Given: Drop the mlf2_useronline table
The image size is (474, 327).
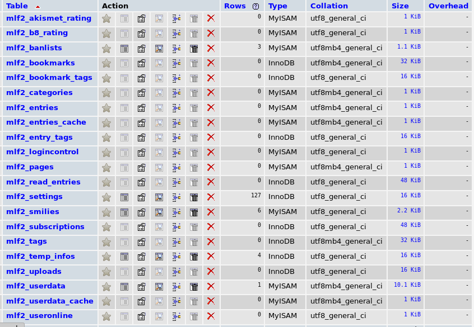Looking at the screenshot, I should tap(211, 316).
